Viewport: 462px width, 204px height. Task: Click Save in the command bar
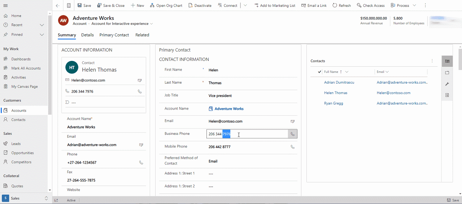click(x=84, y=5)
